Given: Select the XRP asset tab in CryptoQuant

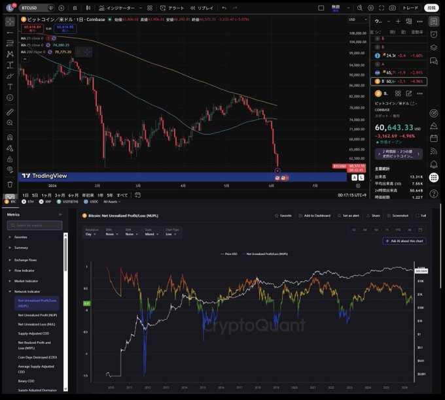Looking at the screenshot, I should (45, 201).
